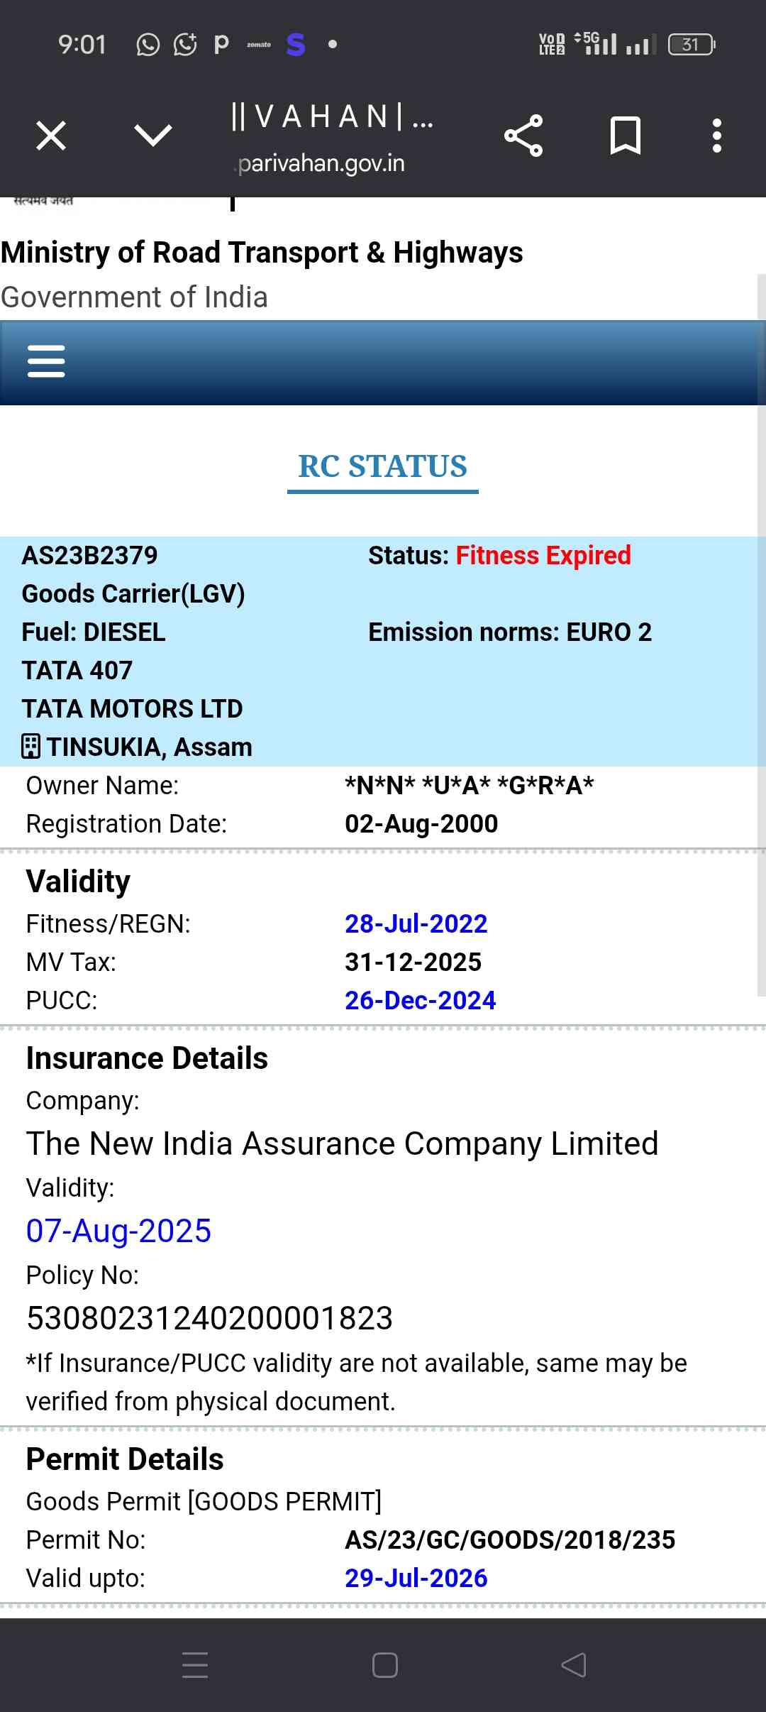Tap Android back button
Screen dimensions: 766x1712
574,1665
